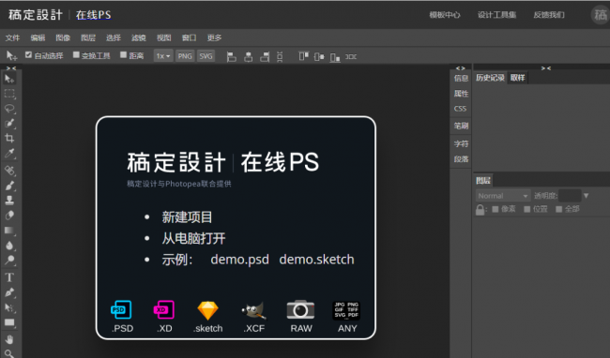610x358 pixels.
Task: Click the align bottom edges icon
Action: pyautogui.click(x=335, y=57)
